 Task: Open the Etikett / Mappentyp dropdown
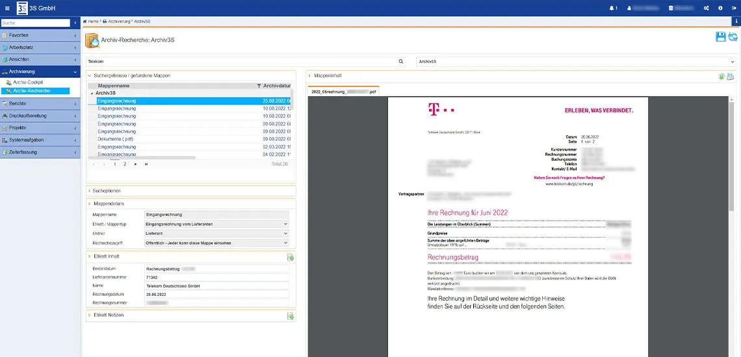216,224
